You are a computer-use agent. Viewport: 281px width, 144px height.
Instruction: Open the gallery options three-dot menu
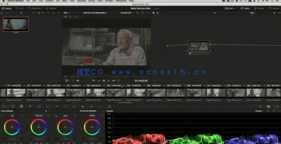click(x=59, y=13)
